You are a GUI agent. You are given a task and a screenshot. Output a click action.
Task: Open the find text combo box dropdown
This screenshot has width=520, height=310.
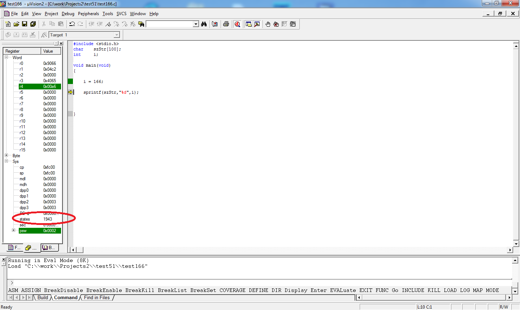(196, 24)
